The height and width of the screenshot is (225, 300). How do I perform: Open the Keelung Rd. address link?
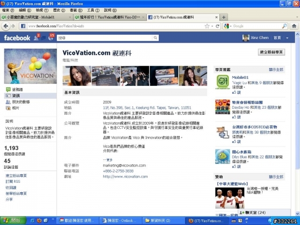[147, 108]
